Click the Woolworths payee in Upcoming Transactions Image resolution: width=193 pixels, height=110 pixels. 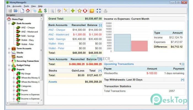click(111, 73)
